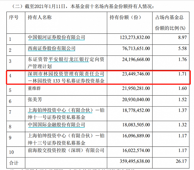Click the 1.32 percentage cell
The height and width of the screenshot is (170, 194).
pos(182,125)
